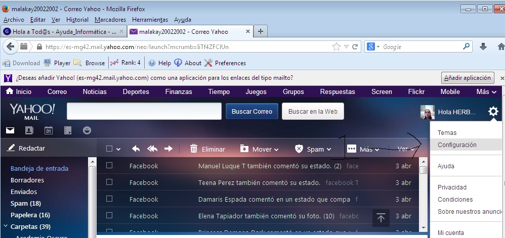Click the back-to-top arrow button

coord(381,218)
